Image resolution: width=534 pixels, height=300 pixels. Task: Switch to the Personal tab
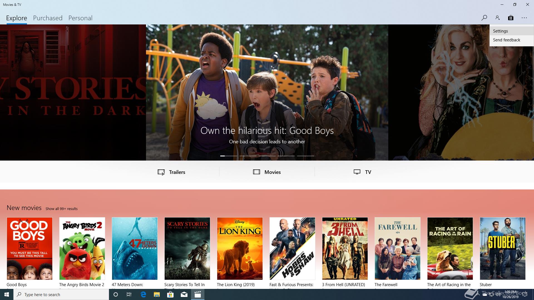[80, 18]
